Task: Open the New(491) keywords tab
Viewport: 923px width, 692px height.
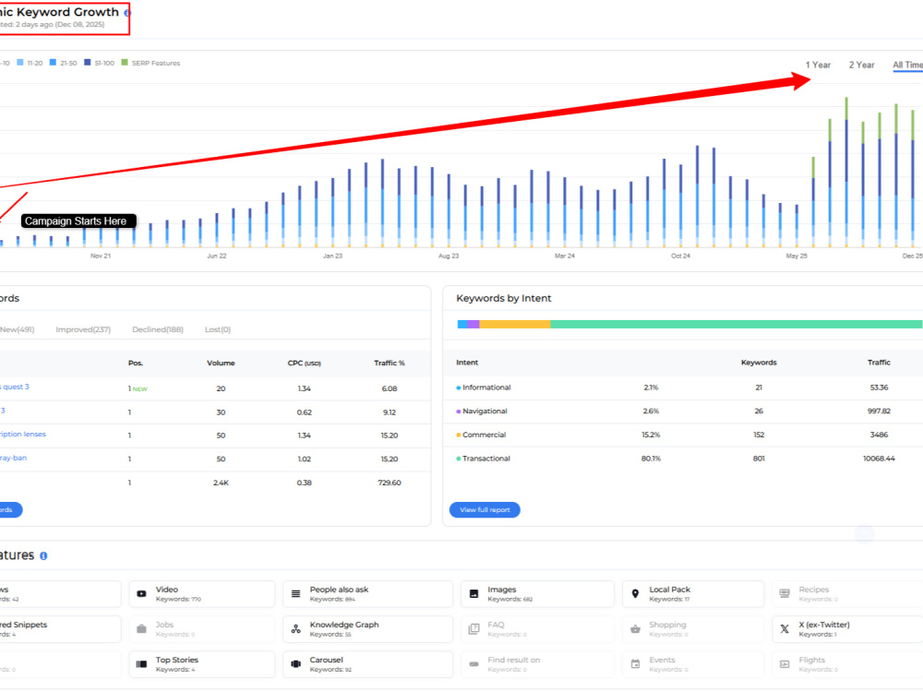Action: click(x=17, y=329)
